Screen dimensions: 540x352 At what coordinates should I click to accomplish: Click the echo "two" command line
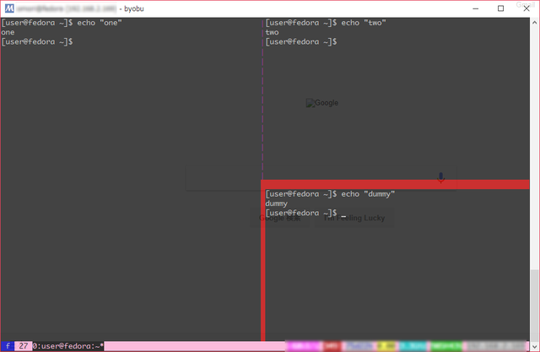click(x=326, y=23)
